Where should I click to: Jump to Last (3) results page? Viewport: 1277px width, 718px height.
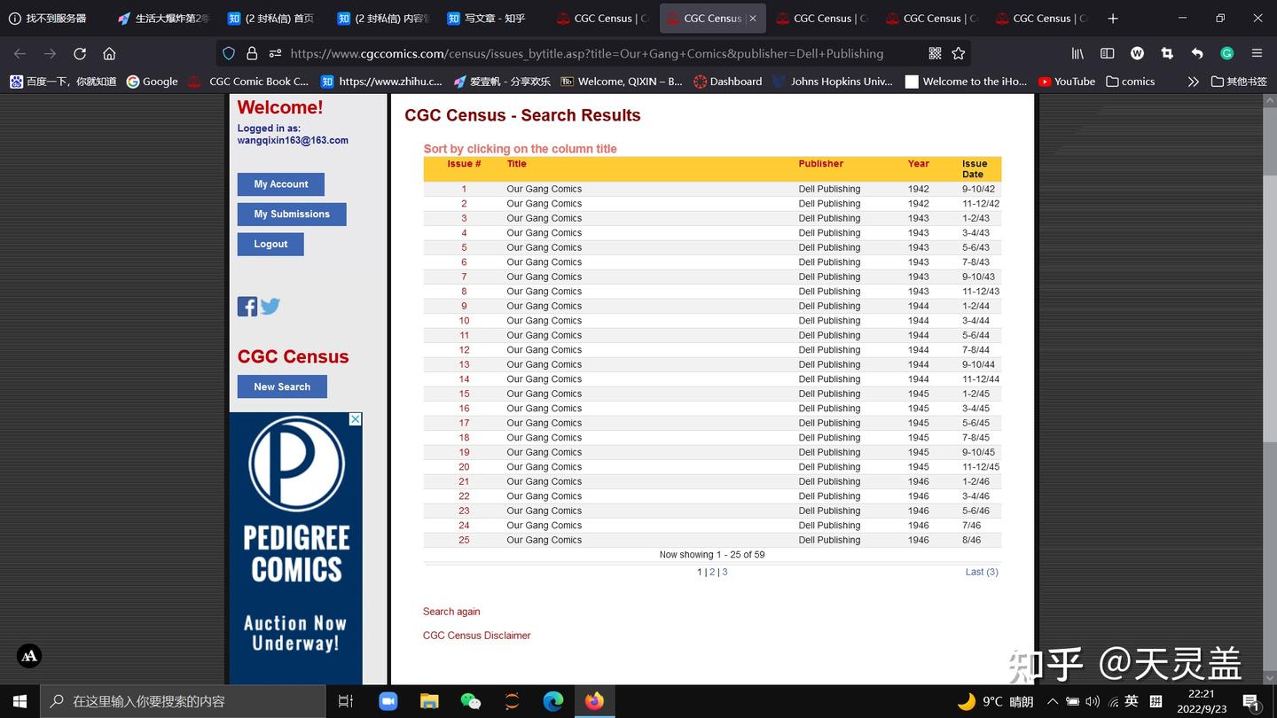982,572
